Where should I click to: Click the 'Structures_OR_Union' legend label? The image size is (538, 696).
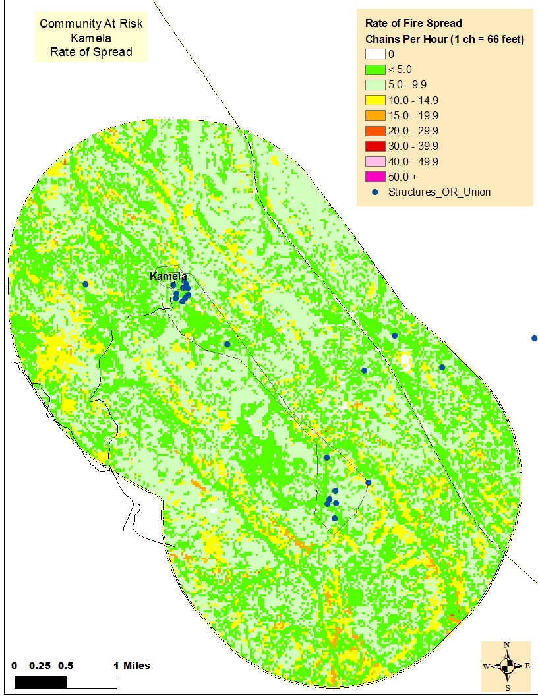point(440,192)
